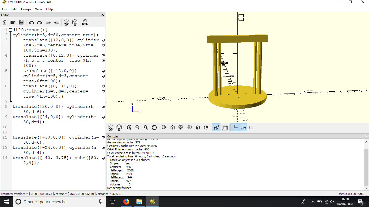Reset the 3D view

point(154,127)
